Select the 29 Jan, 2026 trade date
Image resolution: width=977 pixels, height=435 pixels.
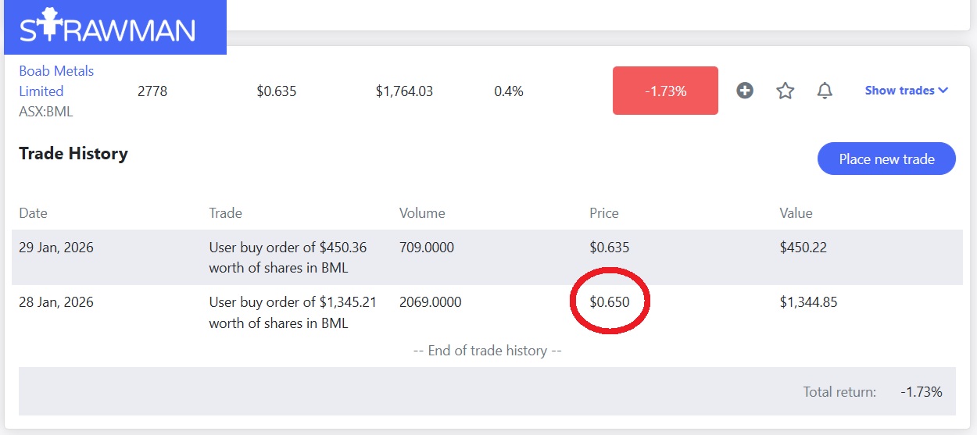(x=56, y=248)
